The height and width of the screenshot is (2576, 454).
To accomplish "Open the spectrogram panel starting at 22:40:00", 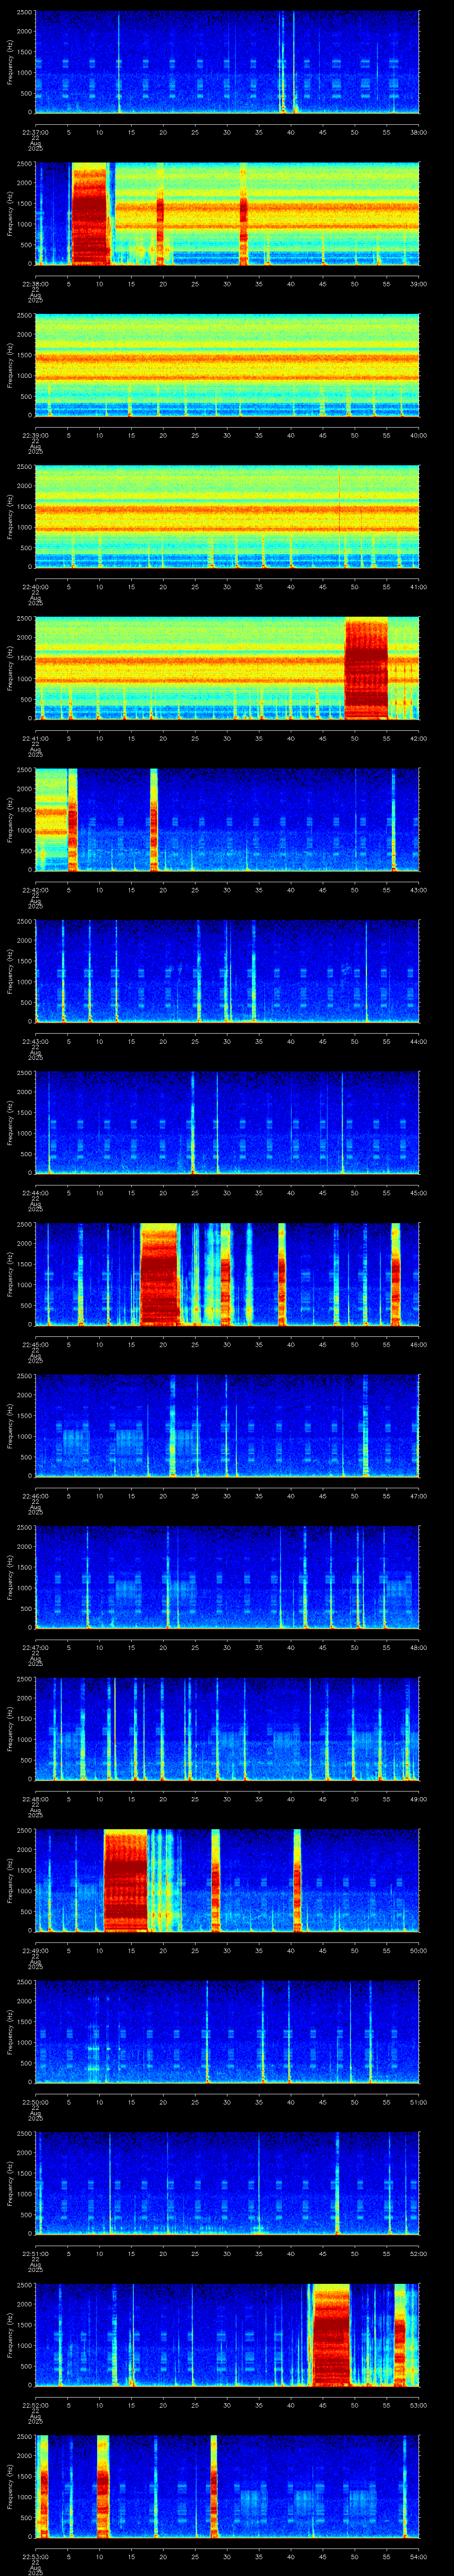I will click(x=227, y=517).
